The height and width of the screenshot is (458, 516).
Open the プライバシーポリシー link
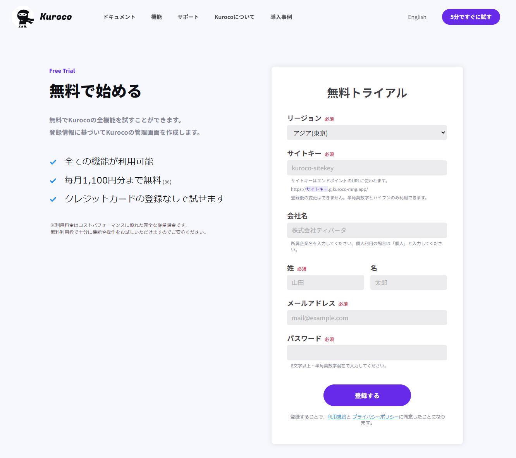tap(375, 417)
